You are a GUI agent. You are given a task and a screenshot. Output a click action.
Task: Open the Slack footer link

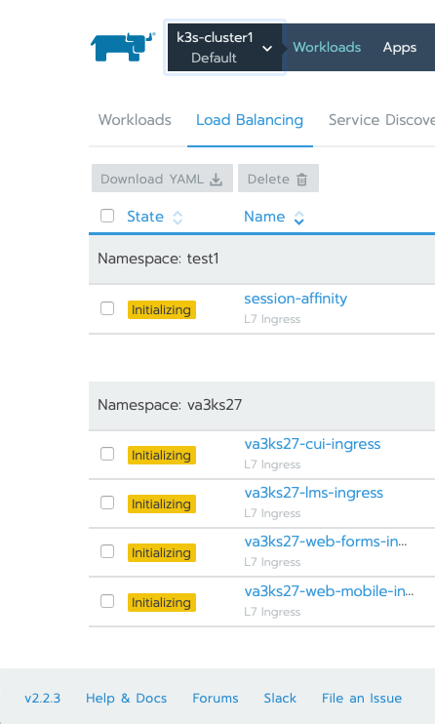(280, 699)
